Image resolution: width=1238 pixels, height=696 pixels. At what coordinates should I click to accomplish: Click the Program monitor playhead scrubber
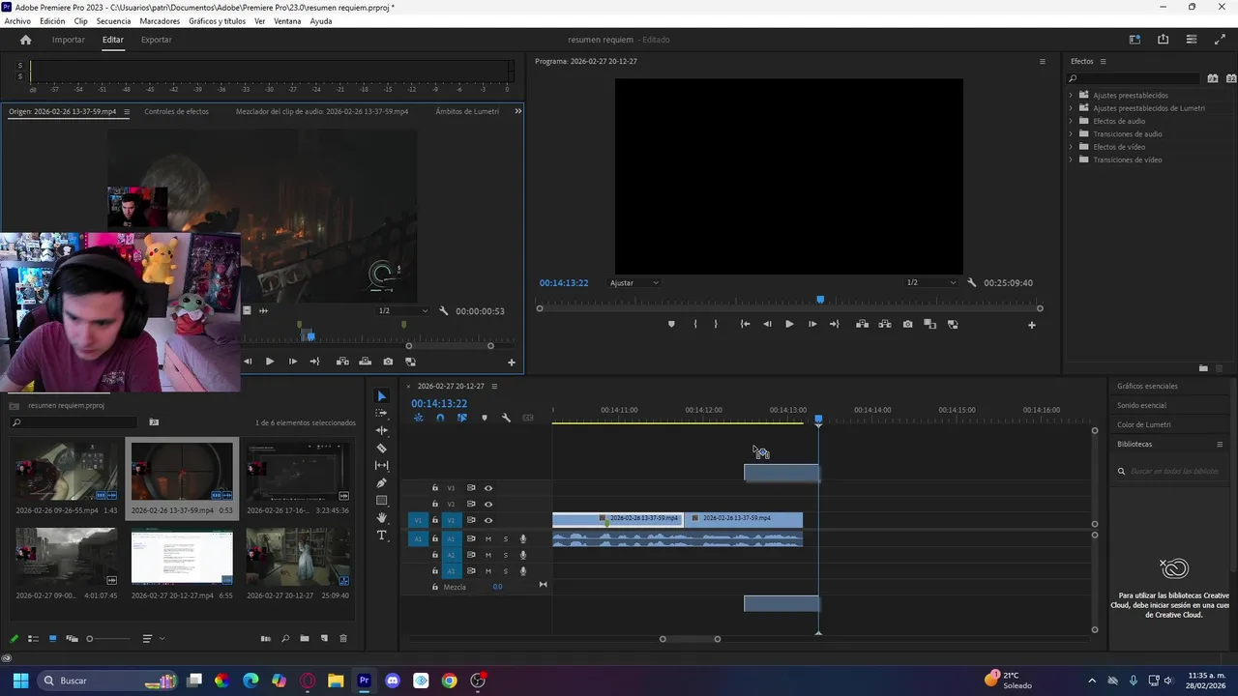pos(820,300)
